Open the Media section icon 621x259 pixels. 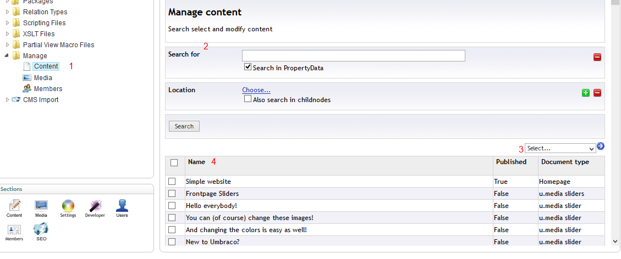41,206
